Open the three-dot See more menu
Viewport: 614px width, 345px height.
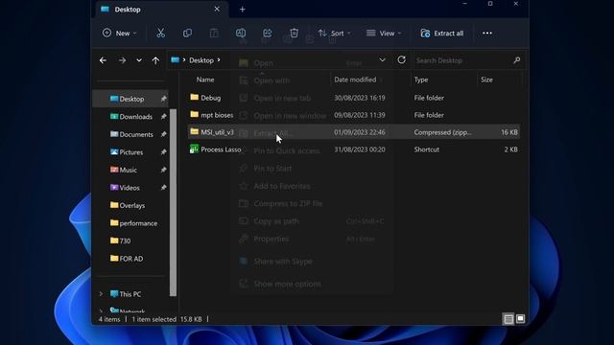pos(487,34)
